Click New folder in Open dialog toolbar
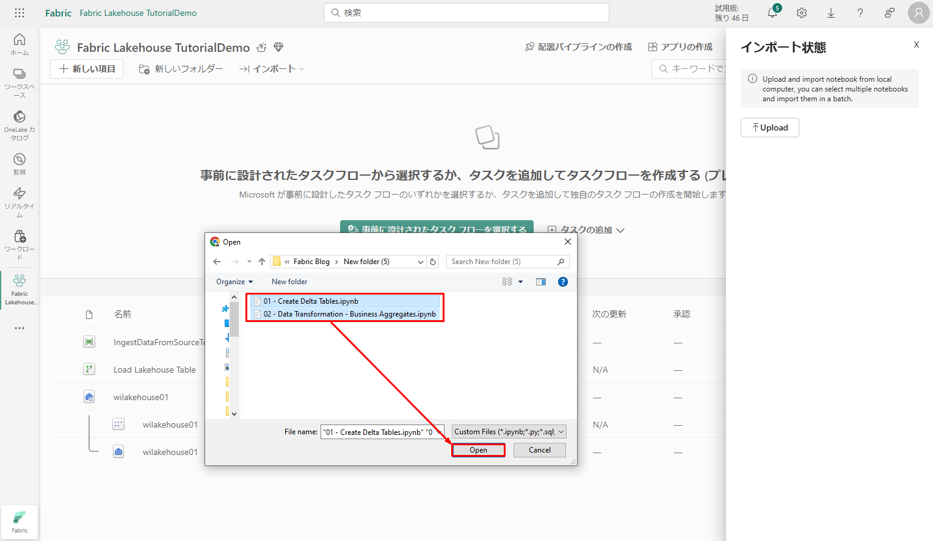The image size is (933, 541). pyautogui.click(x=289, y=282)
